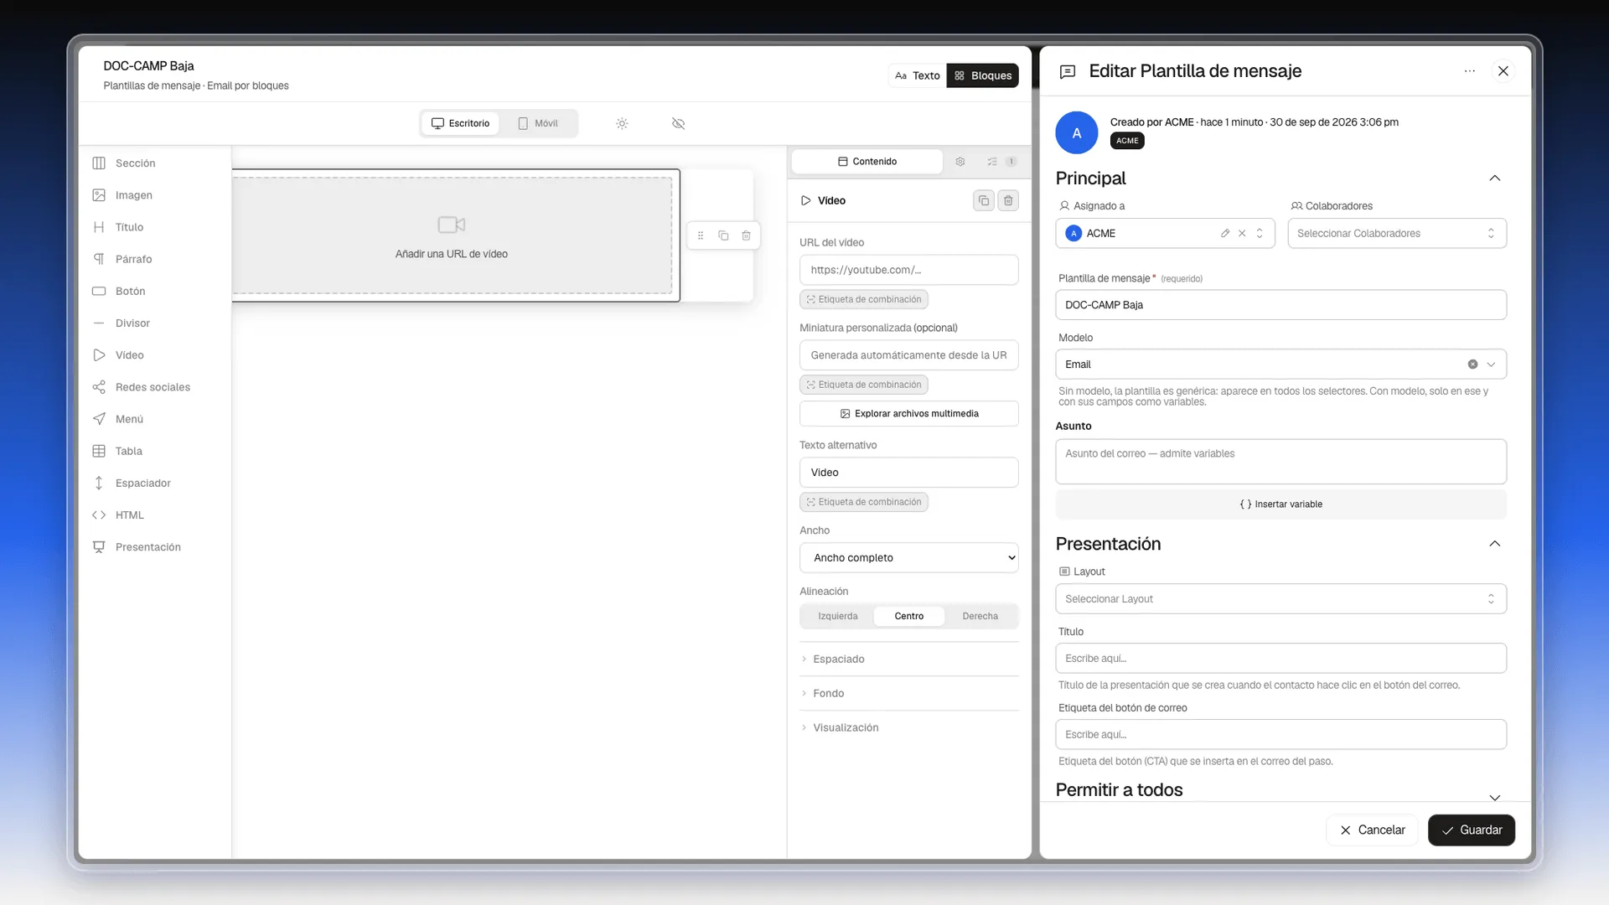Image resolution: width=1609 pixels, height=905 pixels.
Task: Click Insertar variable button
Action: [1280, 504]
